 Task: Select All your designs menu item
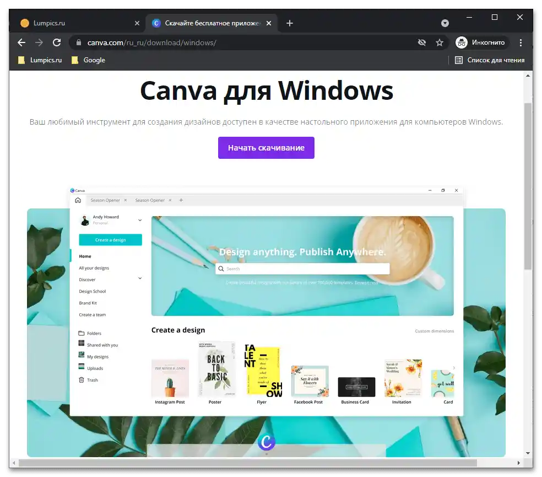94,268
